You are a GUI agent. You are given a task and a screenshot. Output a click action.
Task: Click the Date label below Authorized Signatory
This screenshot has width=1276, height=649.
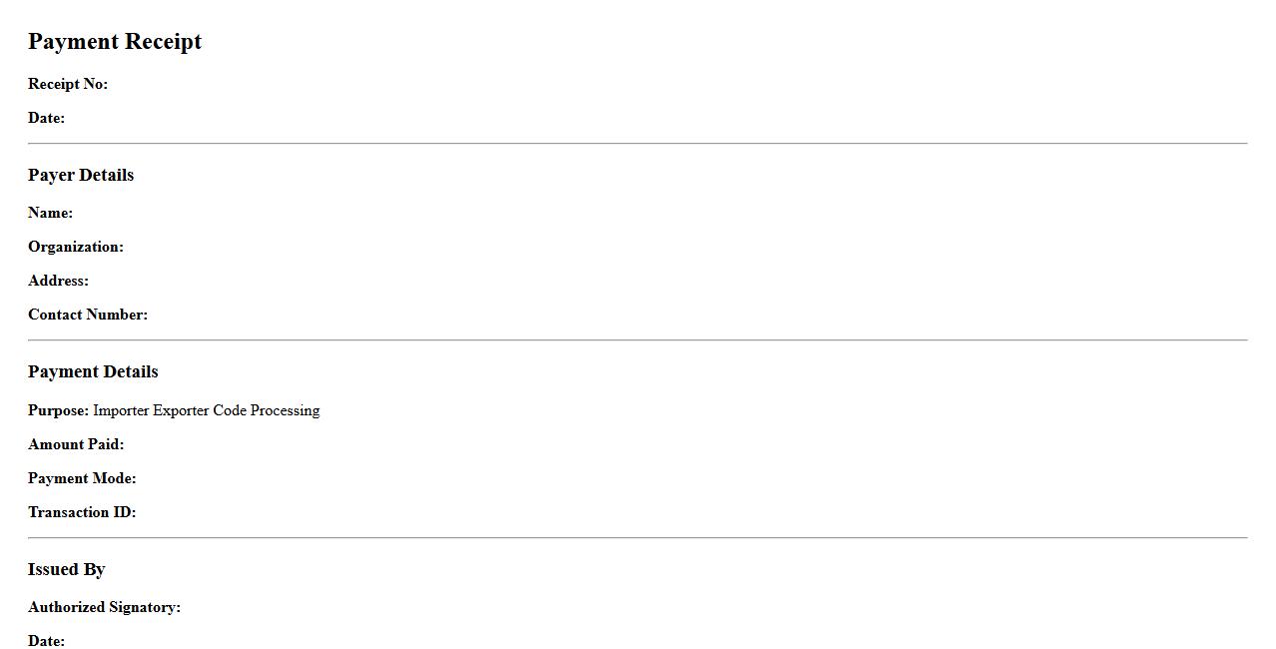coord(47,641)
